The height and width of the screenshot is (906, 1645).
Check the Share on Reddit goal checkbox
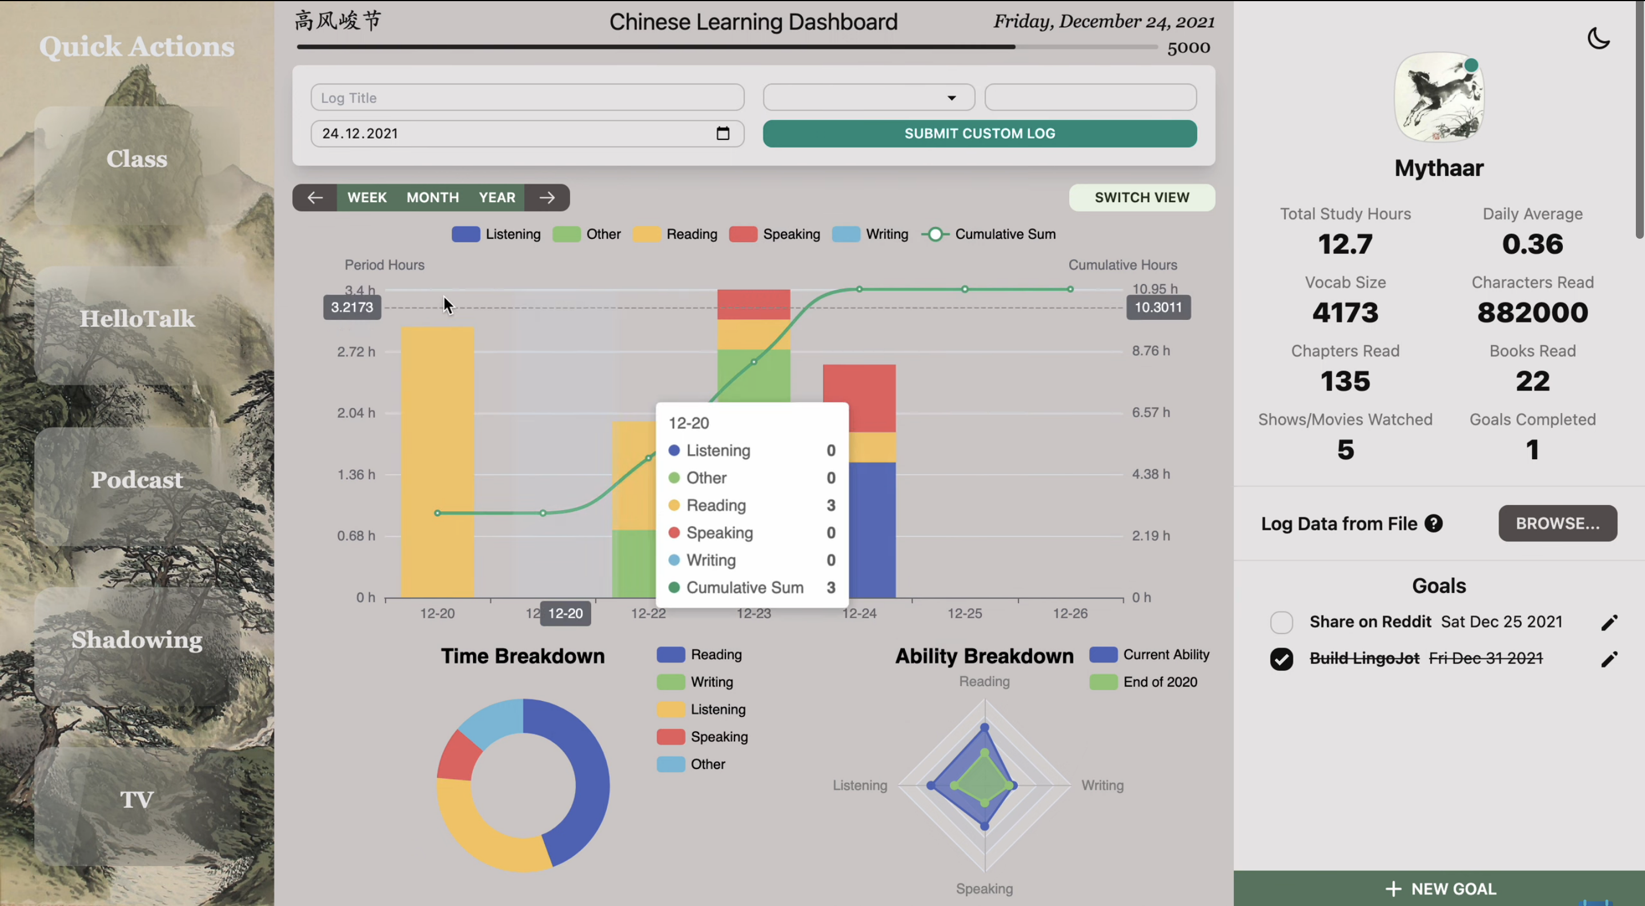tap(1281, 622)
